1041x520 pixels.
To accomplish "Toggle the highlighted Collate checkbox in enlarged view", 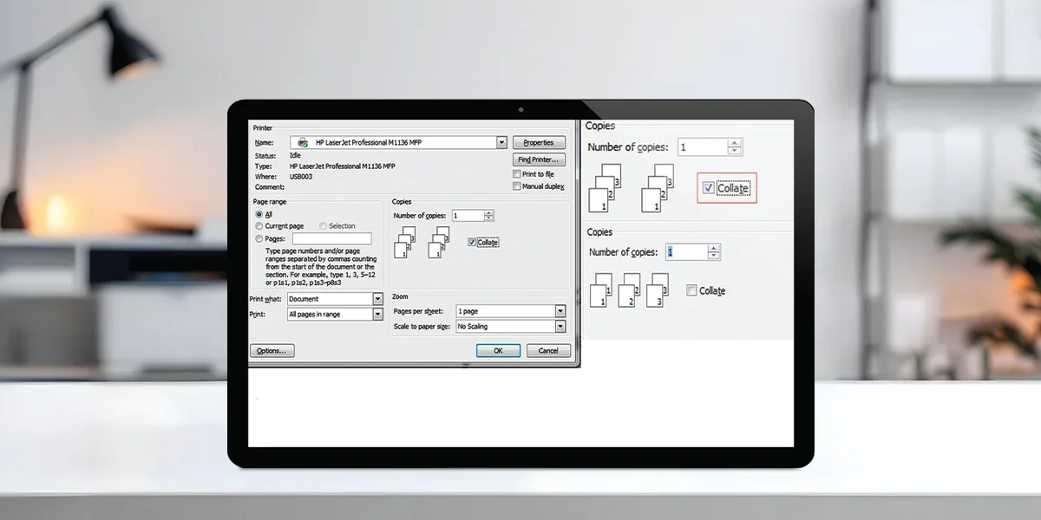I will tap(709, 188).
